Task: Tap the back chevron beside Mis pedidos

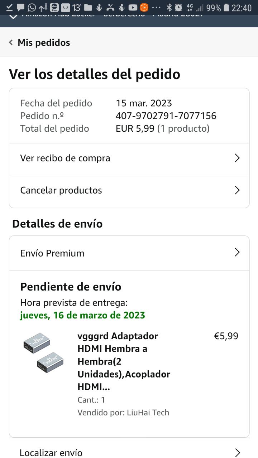Action: point(11,43)
